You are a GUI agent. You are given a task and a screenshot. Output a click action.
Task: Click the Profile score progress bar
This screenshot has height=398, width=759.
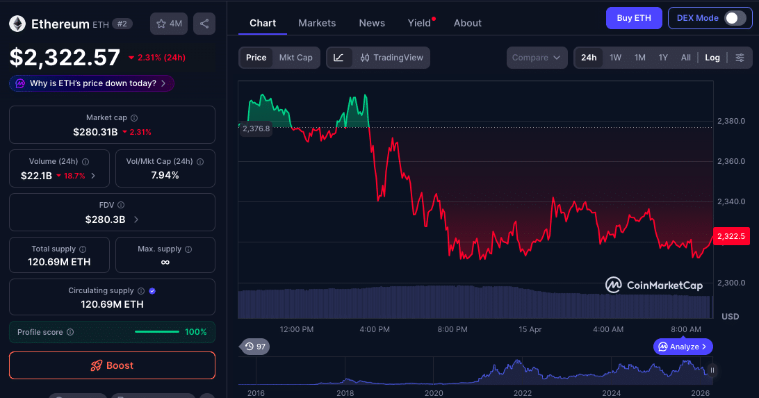click(157, 332)
